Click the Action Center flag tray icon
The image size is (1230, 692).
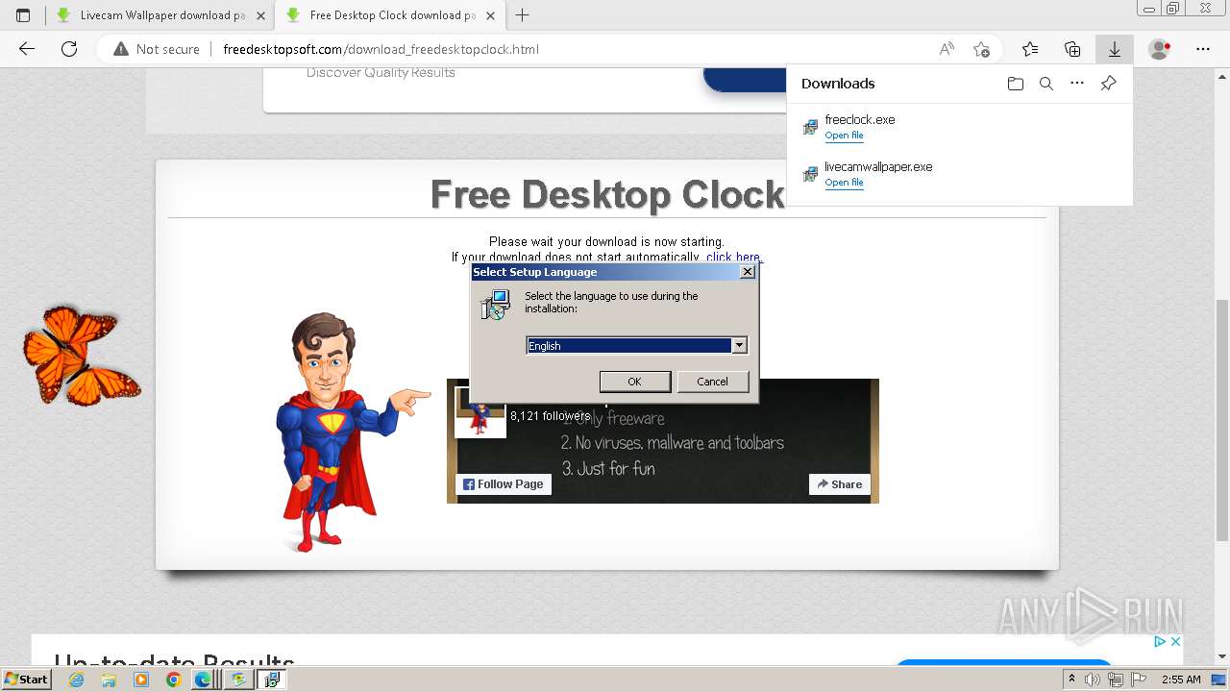(x=1139, y=680)
